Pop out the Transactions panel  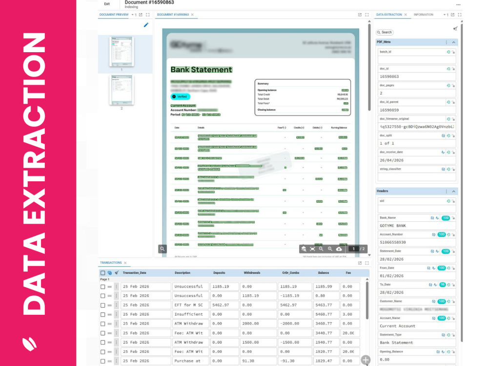click(360, 263)
